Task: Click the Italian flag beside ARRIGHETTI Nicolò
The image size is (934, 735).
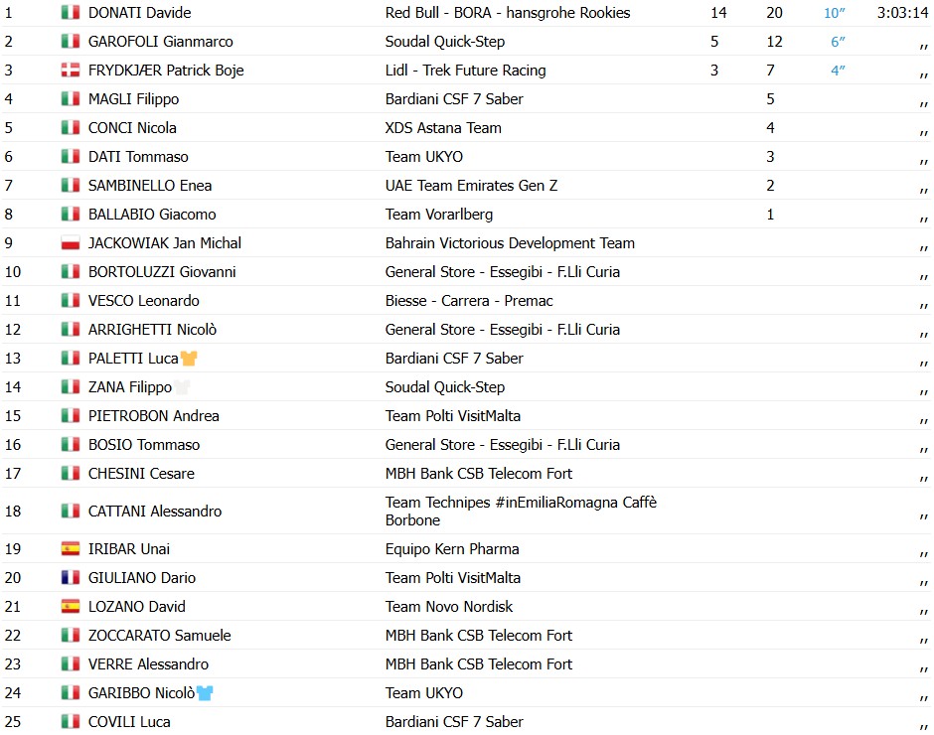Action: [71, 330]
